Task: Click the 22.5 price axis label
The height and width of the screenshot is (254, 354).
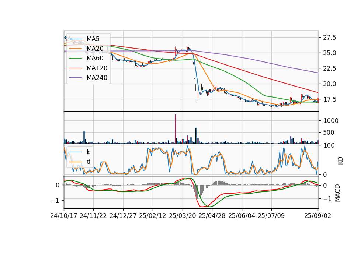Action: tap(330, 68)
